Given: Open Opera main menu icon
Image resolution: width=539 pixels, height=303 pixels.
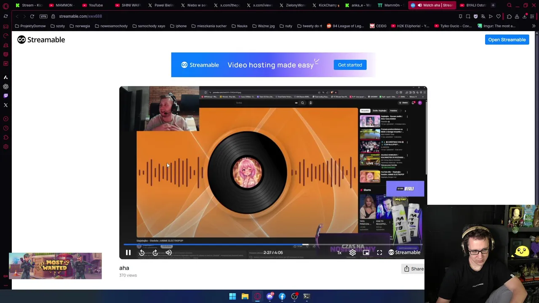Looking at the screenshot, I should [x=5, y=6].
